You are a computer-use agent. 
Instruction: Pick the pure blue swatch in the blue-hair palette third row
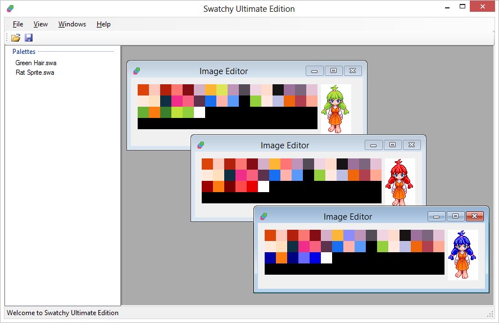315,258
